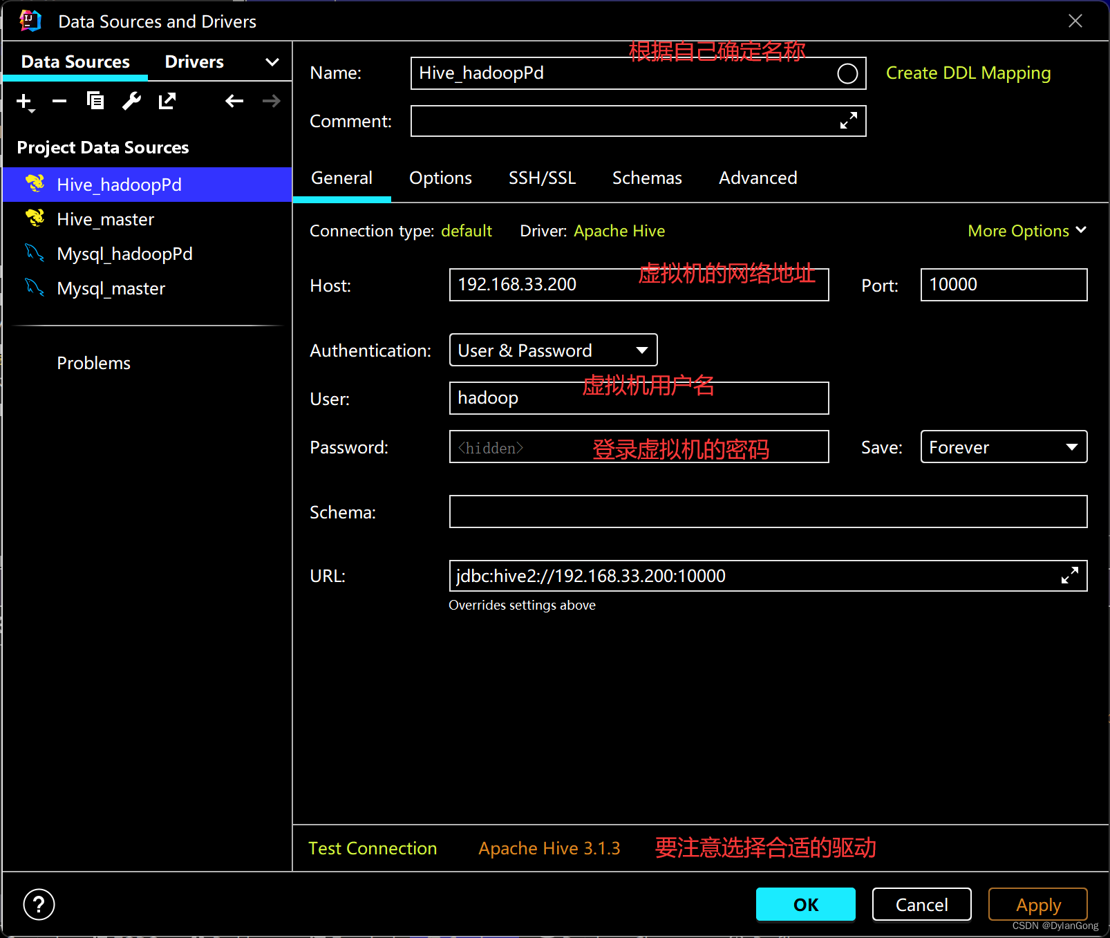
Task: Click the Cancel button
Action: coord(922,904)
